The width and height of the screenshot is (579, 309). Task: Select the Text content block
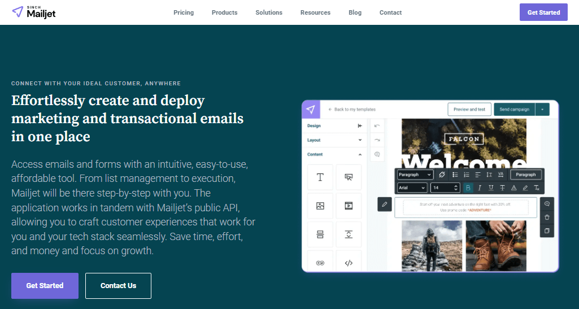click(x=320, y=177)
